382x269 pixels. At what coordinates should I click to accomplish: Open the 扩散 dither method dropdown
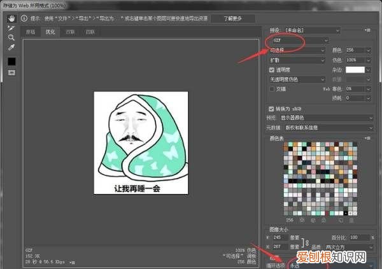tap(297, 60)
